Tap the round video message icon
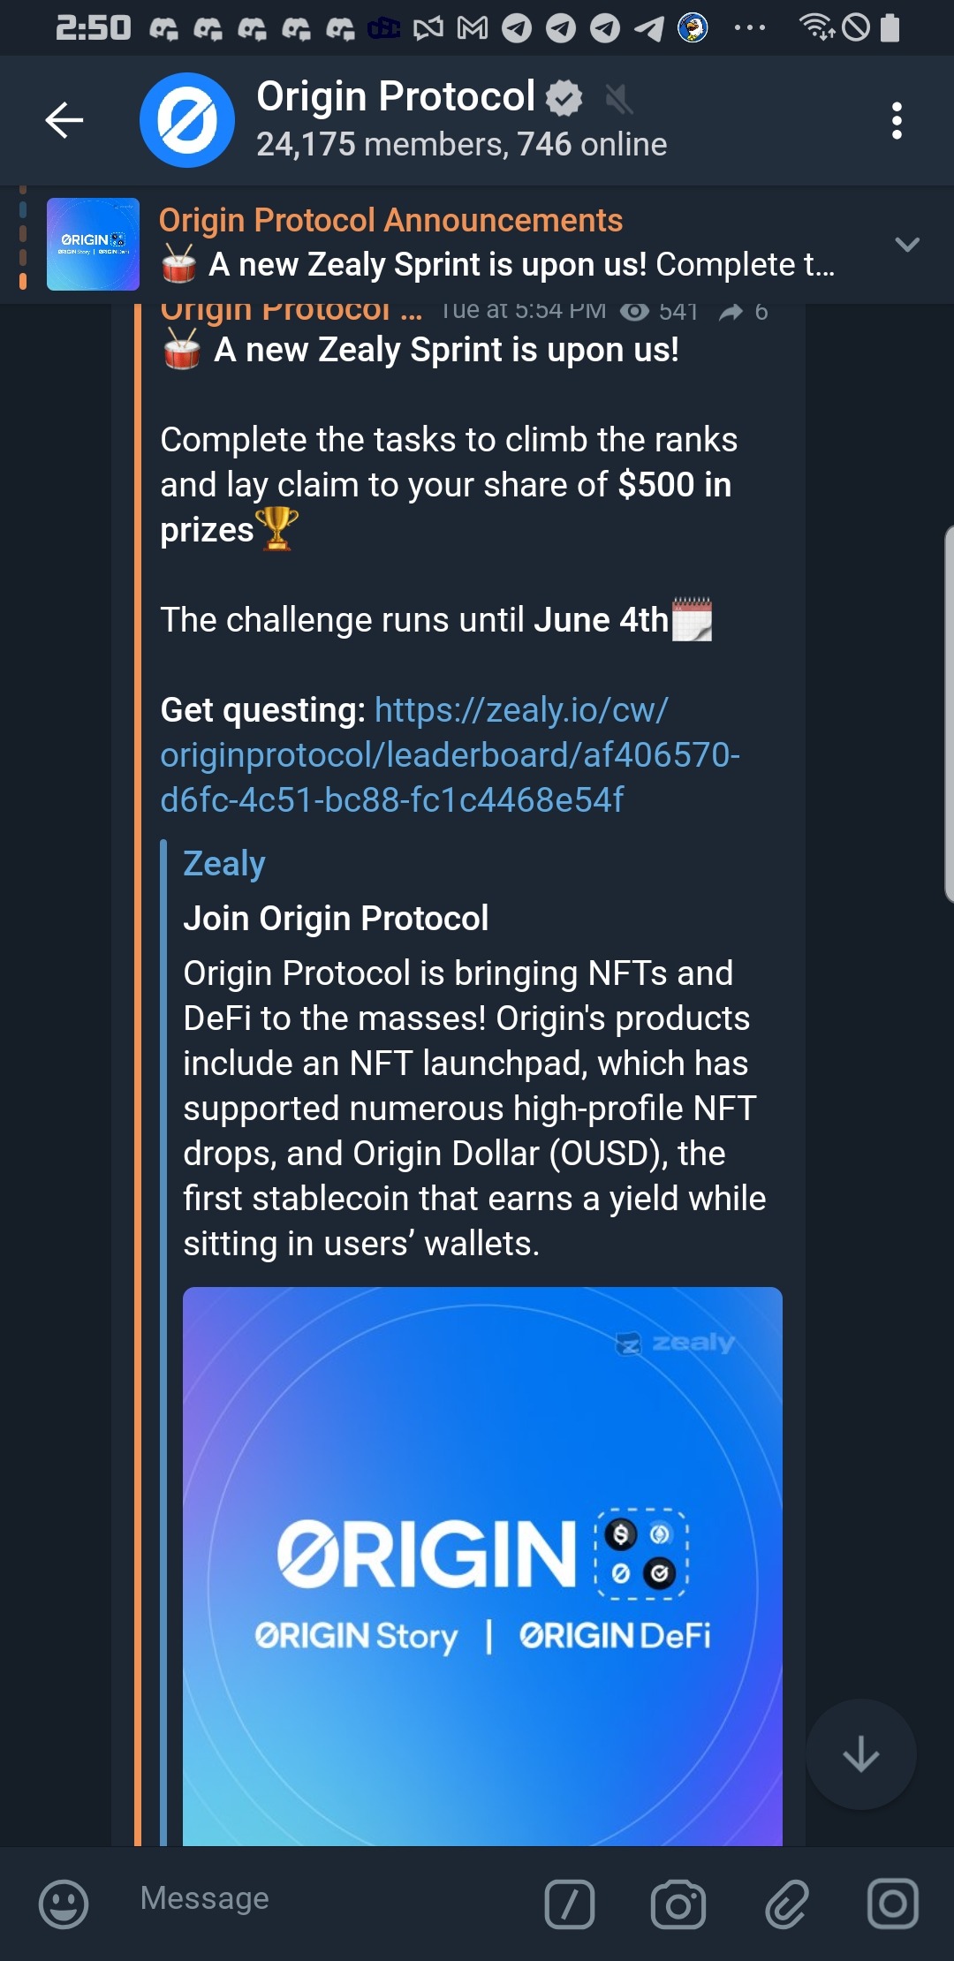This screenshot has height=1961, width=954. click(x=893, y=1904)
